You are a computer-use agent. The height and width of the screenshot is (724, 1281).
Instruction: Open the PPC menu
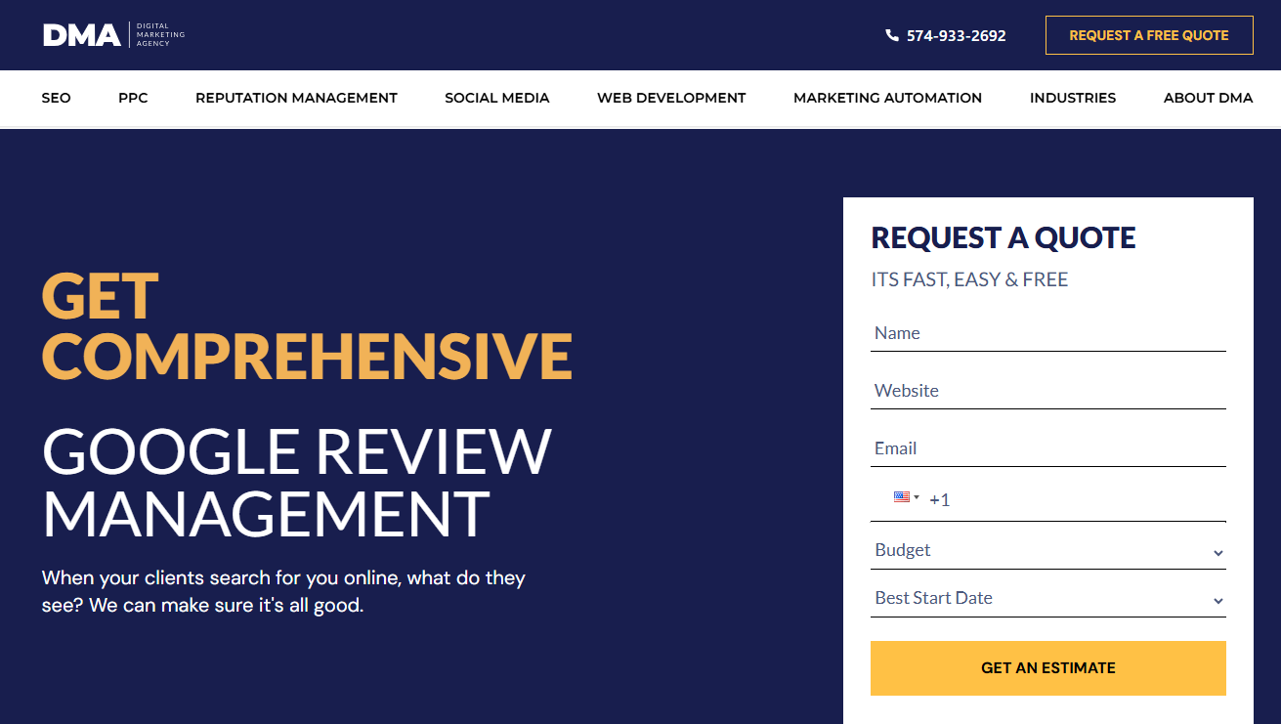point(132,98)
